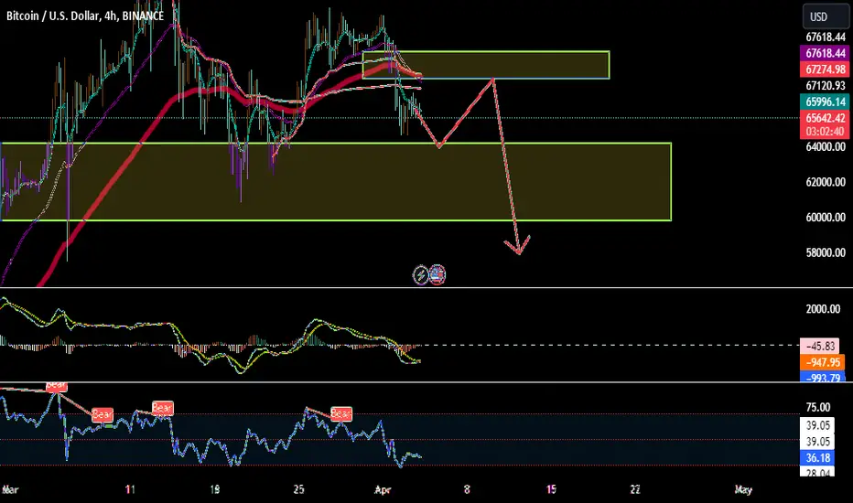Screen dimensions: 853x503
Task: Click the Bear label above the RSI near Apr
Action: 341,413
